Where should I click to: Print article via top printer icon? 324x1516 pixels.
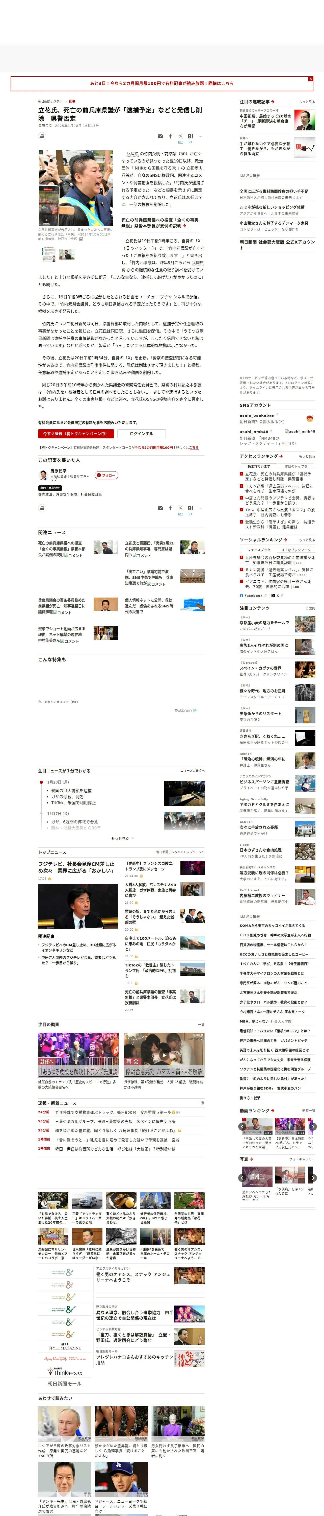(42, 136)
